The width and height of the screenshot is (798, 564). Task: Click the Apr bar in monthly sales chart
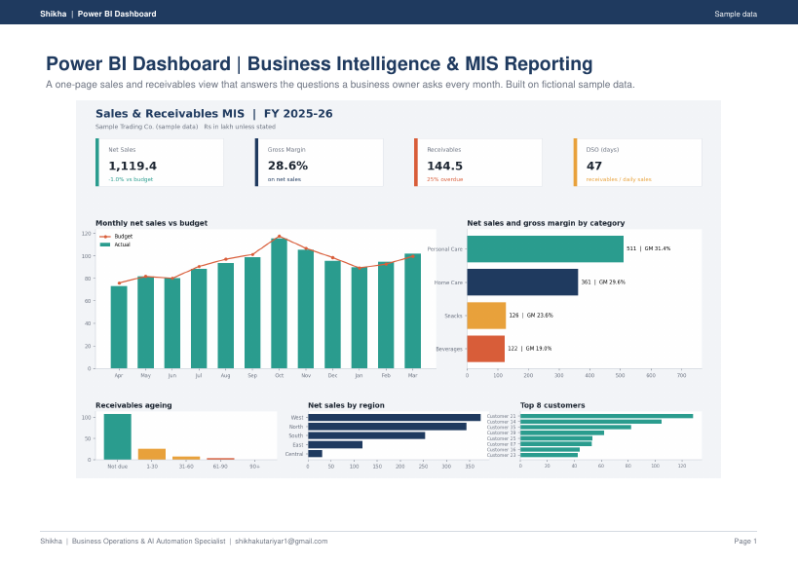119,327
